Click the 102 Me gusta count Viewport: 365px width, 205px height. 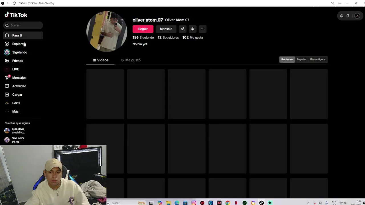(x=193, y=38)
